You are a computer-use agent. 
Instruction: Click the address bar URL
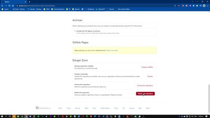[x=37, y=6]
